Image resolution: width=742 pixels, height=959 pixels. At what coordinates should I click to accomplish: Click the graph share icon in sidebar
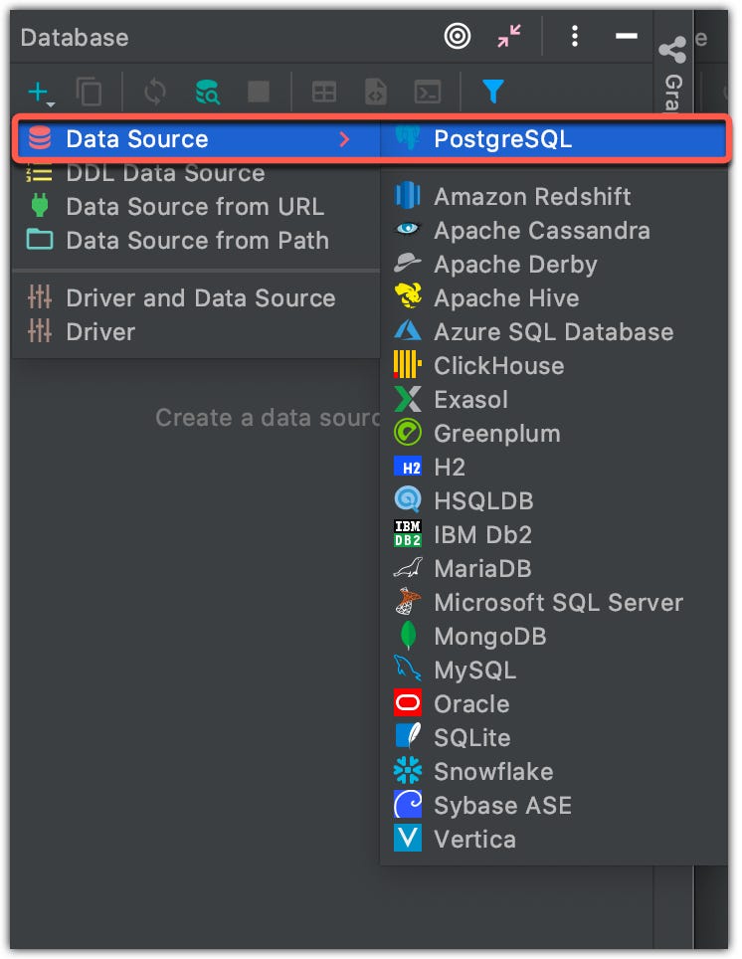pyautogui.click(x=672, y=50)
